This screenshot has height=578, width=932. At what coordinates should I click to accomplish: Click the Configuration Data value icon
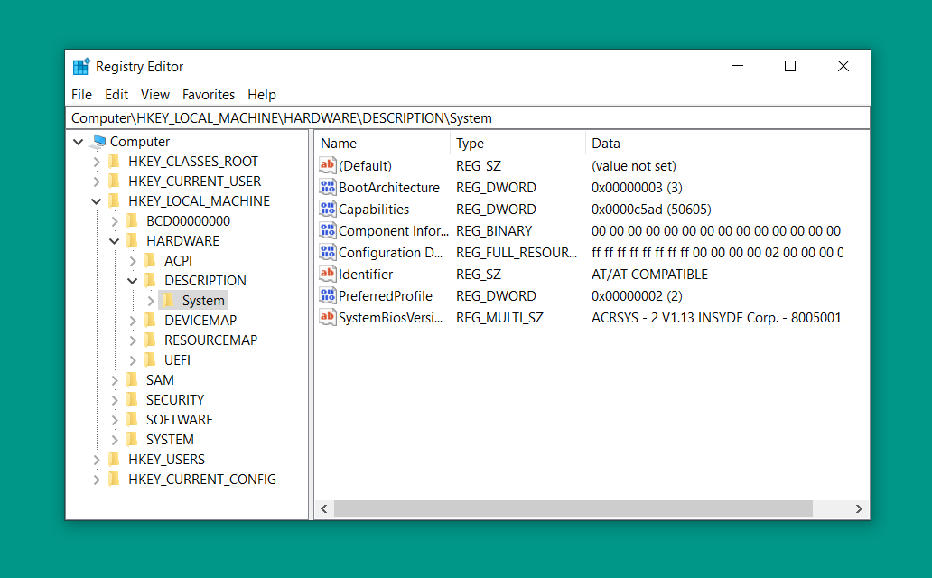[328, 252]
